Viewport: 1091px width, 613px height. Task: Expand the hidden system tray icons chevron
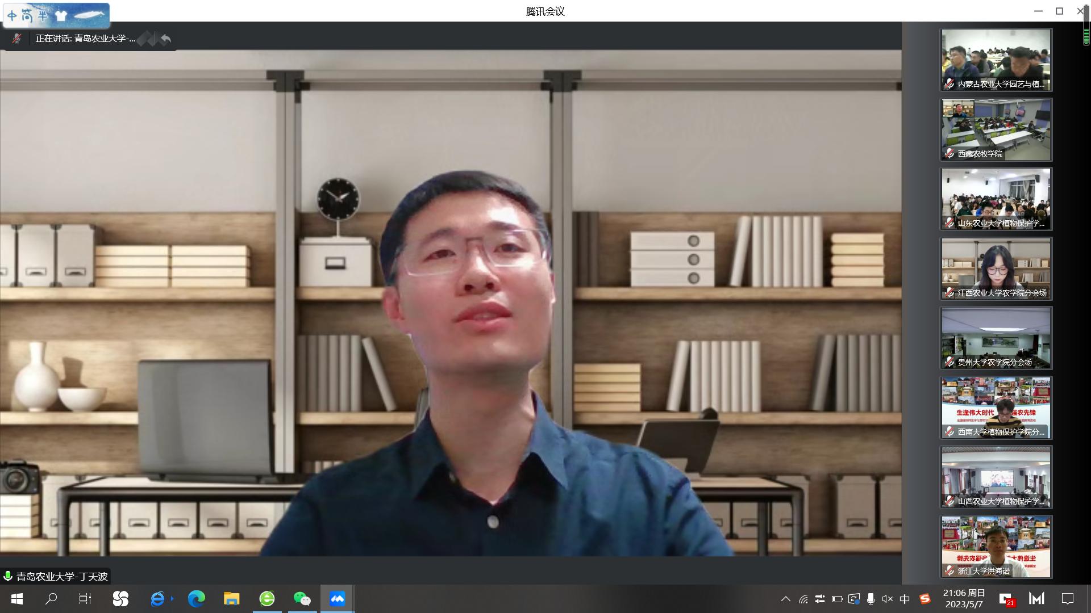(786, 599)
